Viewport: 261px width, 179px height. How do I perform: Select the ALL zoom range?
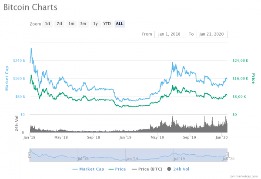coord(120,24)
